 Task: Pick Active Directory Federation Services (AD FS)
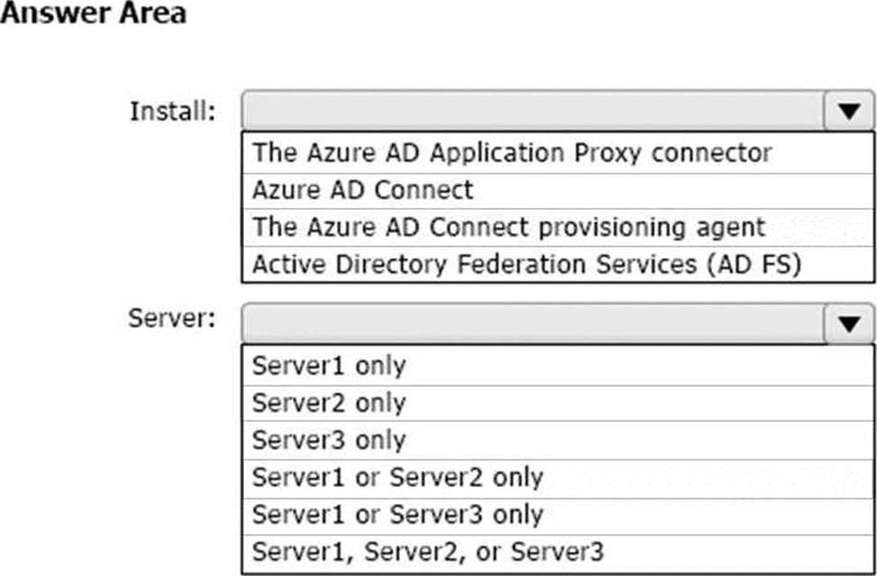(x=557, y=264)
